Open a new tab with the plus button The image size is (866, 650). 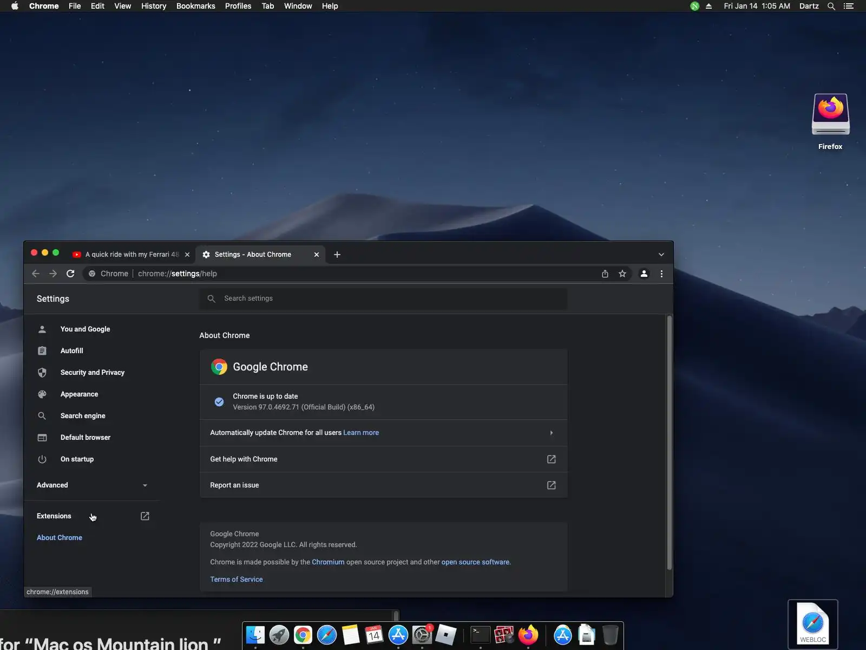[337, 255]
